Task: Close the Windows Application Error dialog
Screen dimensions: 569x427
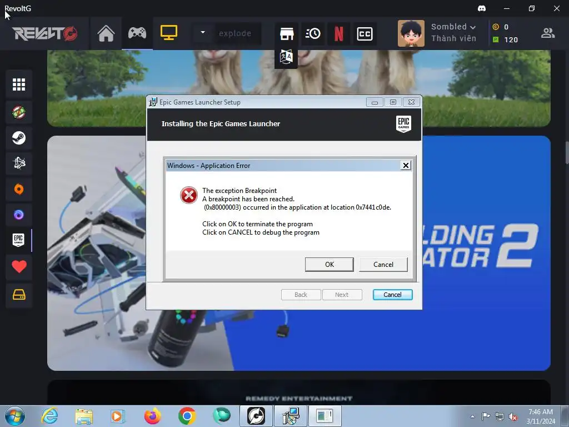Action: tap(405, 166)
